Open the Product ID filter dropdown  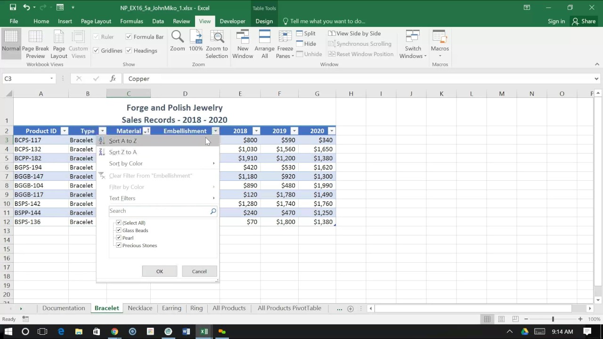pos(65,131)
